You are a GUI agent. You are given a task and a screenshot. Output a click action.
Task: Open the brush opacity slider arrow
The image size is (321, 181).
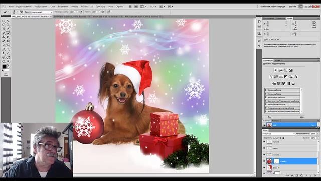77,12
